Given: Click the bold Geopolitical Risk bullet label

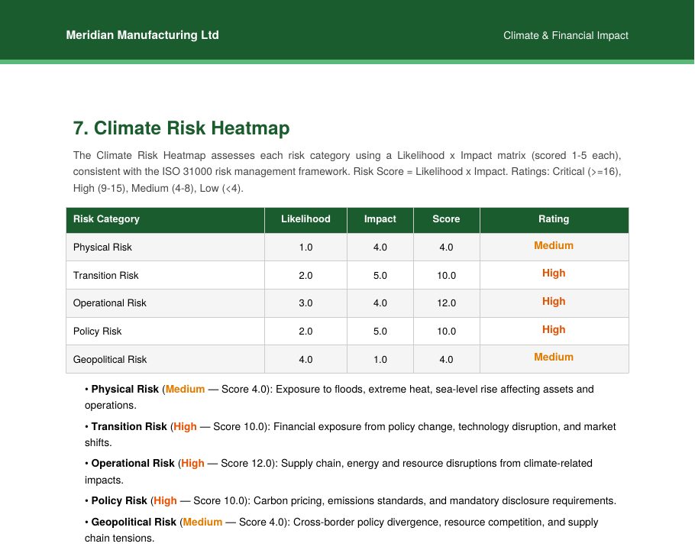Looking at the screenshot, I should [134, 522].
